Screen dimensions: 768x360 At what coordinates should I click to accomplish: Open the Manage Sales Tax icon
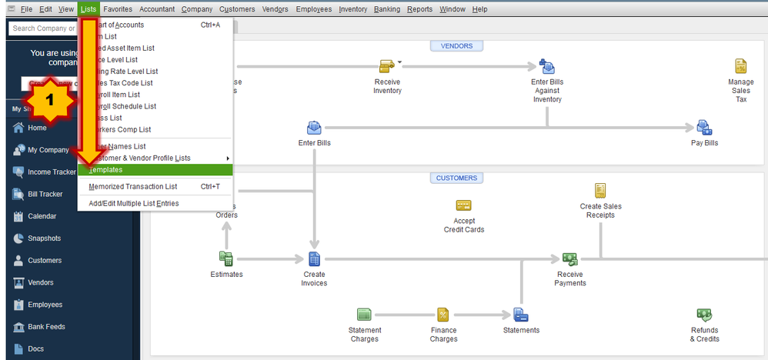pos(740,66)
